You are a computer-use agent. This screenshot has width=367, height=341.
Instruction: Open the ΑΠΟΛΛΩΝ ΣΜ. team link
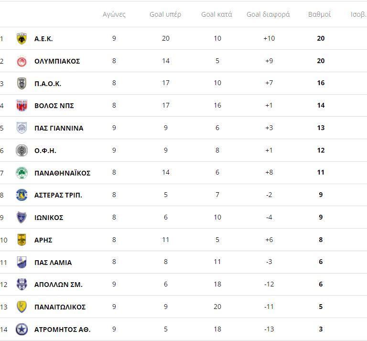[x=58, y=285]
